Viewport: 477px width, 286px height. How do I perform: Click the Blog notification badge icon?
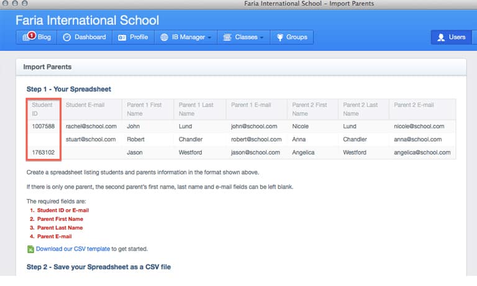point(32,35)
